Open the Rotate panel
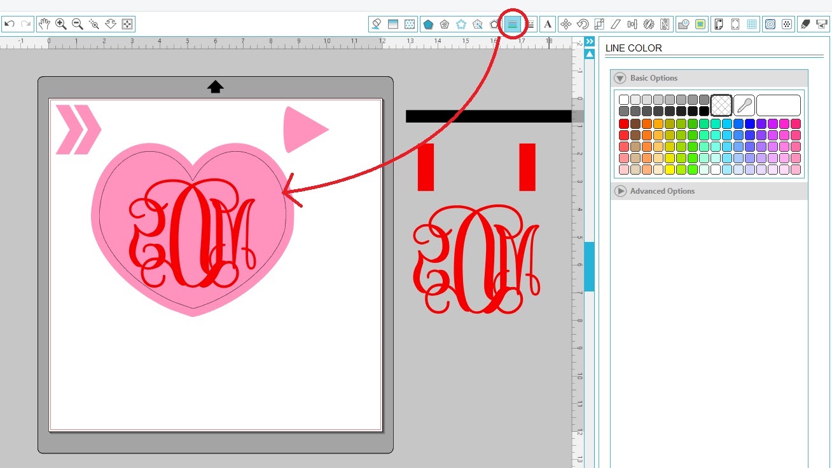The height and width of the screenshot is (468, 832). coord(581,23)
